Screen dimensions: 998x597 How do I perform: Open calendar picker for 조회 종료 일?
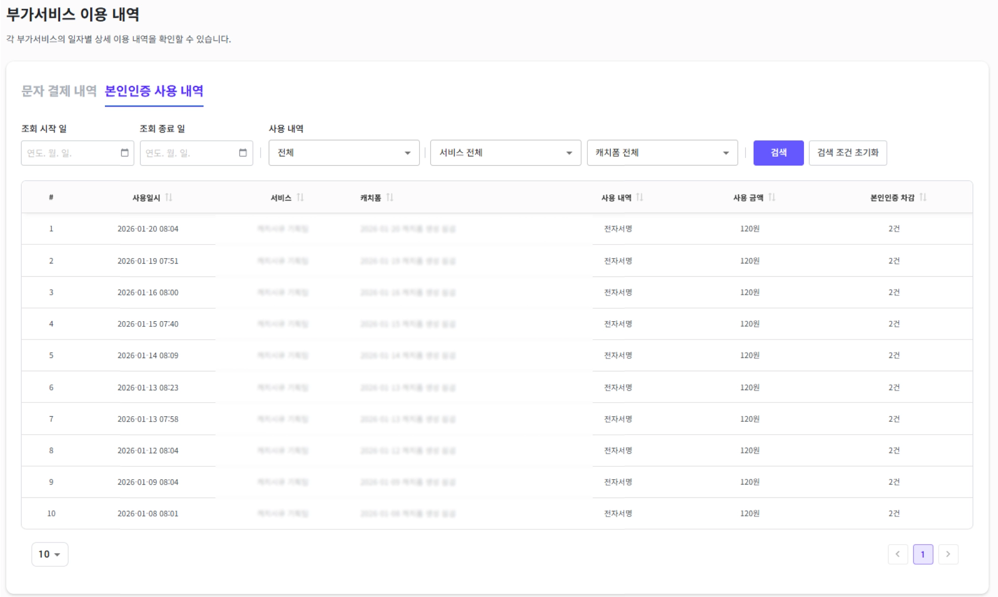pos(243,153)
